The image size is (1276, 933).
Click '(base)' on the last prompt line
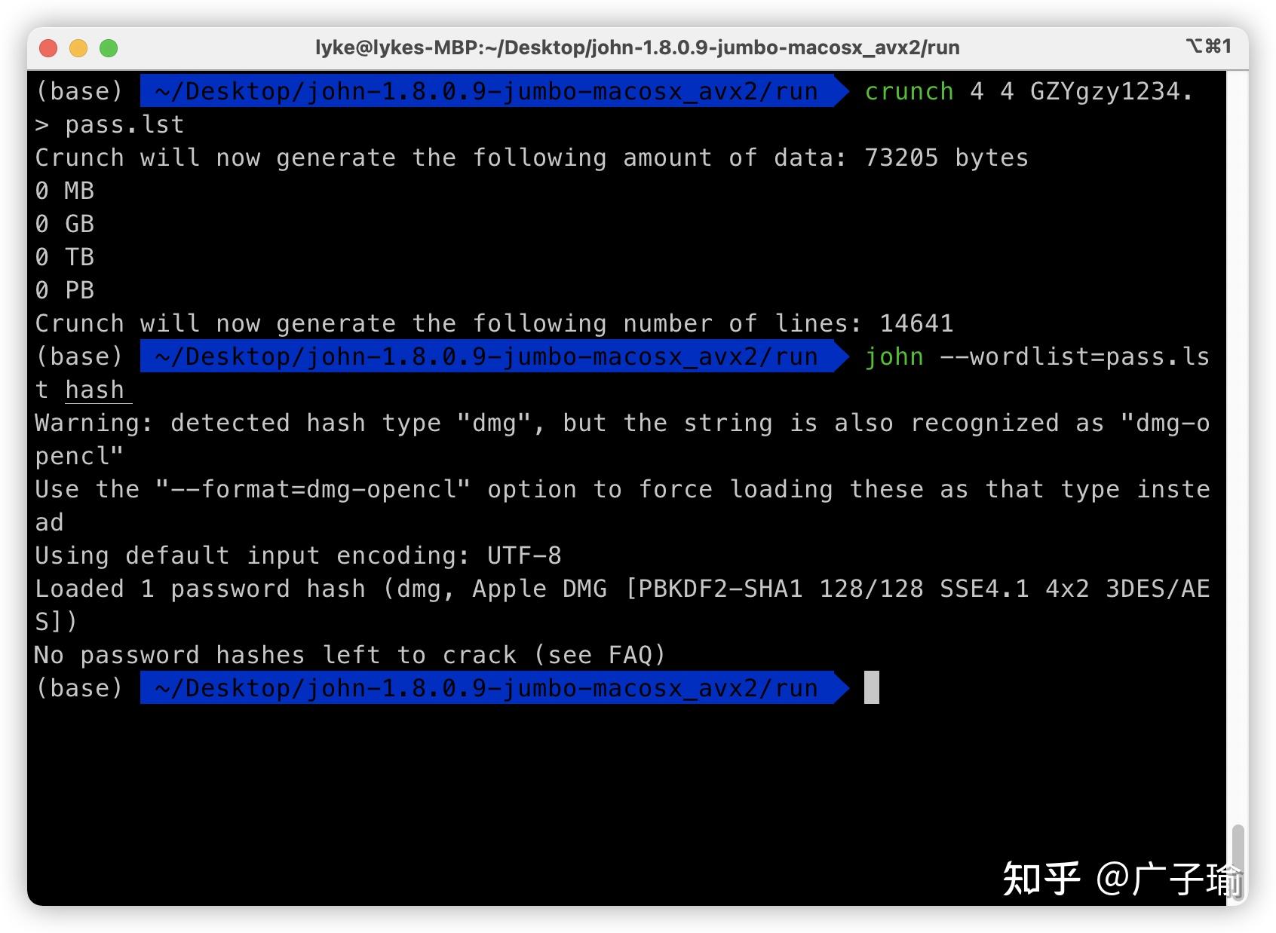[79, 688]
